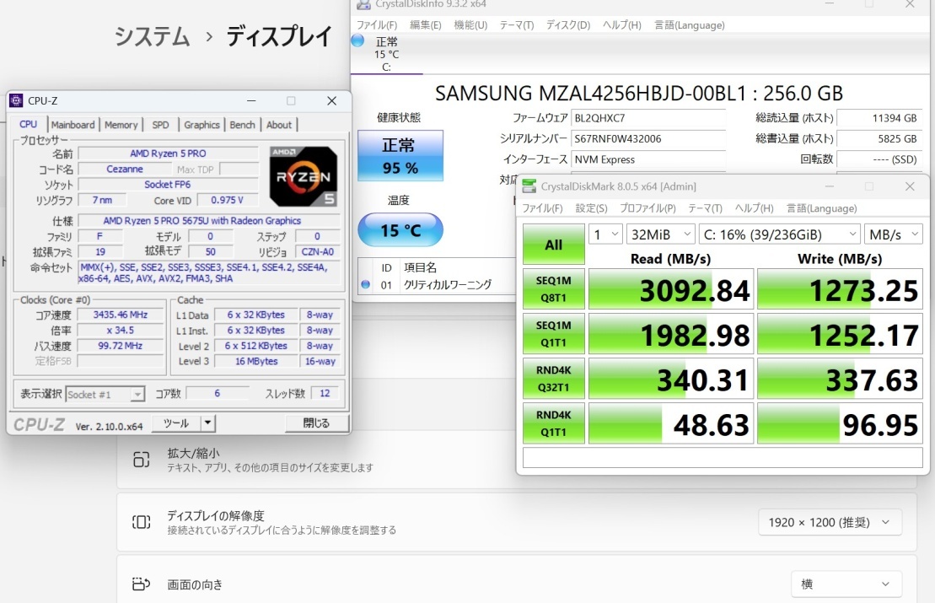Click the ツール button in CPU-Z
The height and width of the screenshot is (603, 935).
point(176,423)
